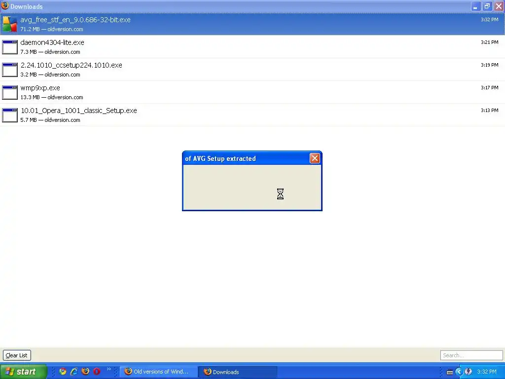Click the daemon4304-lite.exe file icon
The width and height of the screenshot is (505, 379).
click(x=10, y=47)
